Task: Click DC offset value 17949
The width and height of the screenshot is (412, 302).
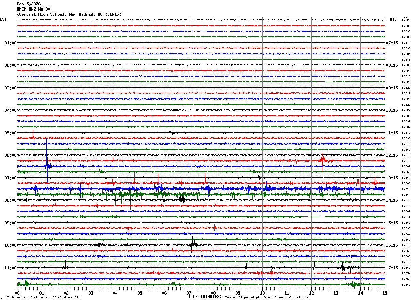Action: pyautogui.click(x=406, y=161)
